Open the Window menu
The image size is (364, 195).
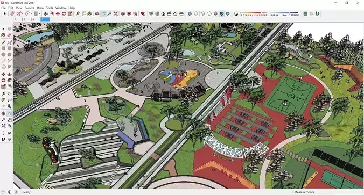pyautogui.click(x=61, y=8)
